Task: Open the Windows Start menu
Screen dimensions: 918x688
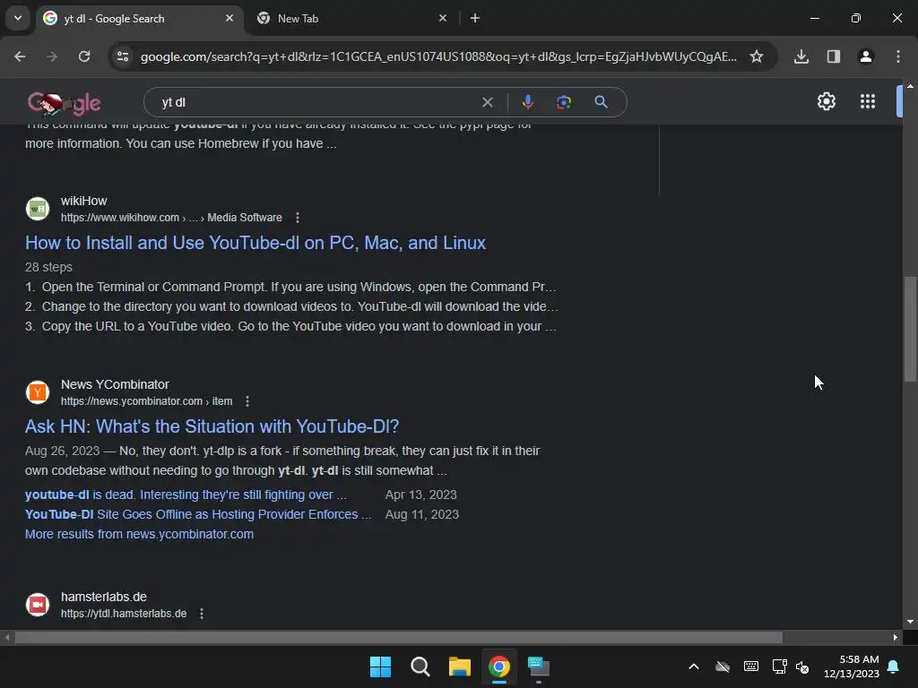Action: [x=380, y=666]
